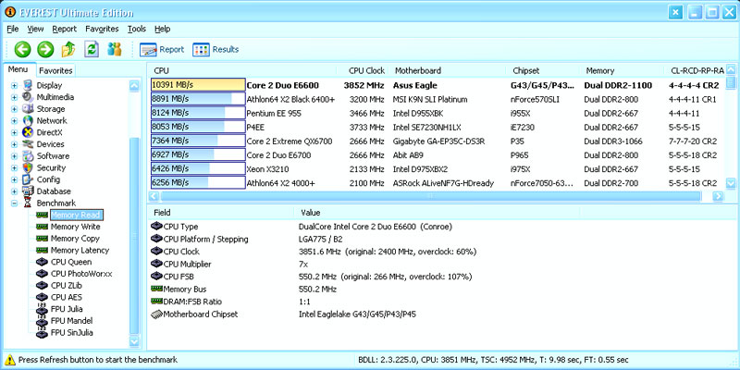Image resolution: width=740 pixels, height=370 pixels.
Task: Switch to the Menu tab
Action: tap(18, 69)
